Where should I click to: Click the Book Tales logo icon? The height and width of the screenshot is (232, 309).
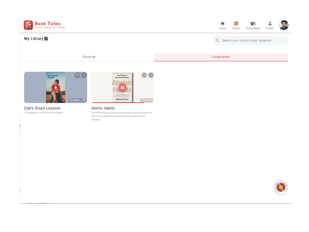click(x=28, y=25)
